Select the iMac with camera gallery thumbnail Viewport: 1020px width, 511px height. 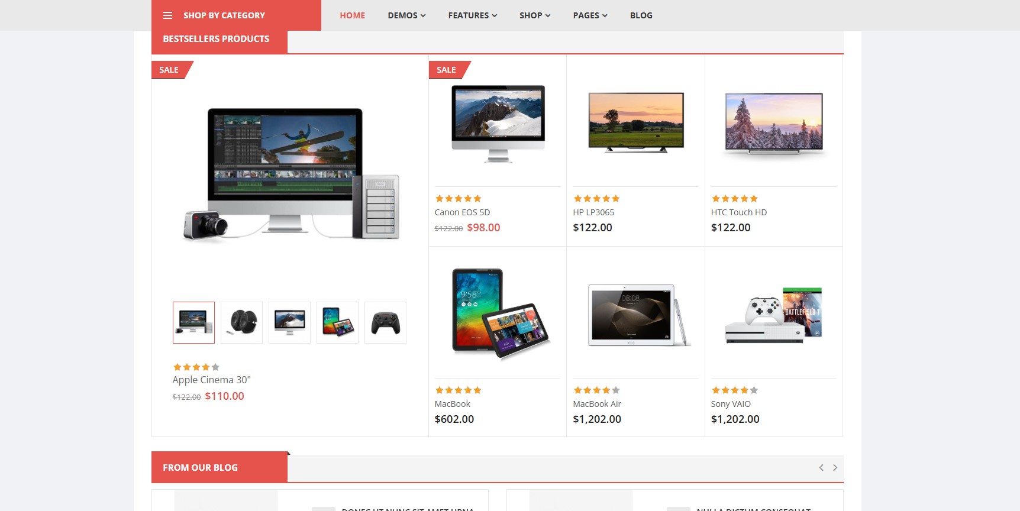193,322
